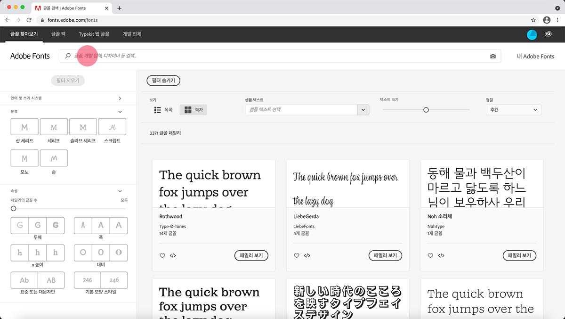Bookmark this page with star icon

(533, 20)
